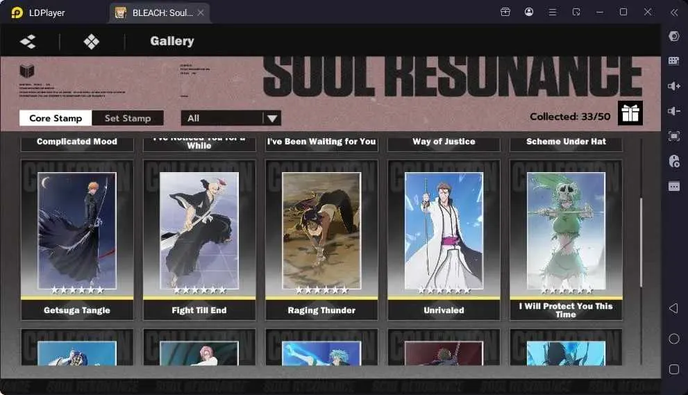The height and width of the screenshot is (395, 688).
Task: Collapse the LDPlayer right sidebar
Action: (674, 12)
